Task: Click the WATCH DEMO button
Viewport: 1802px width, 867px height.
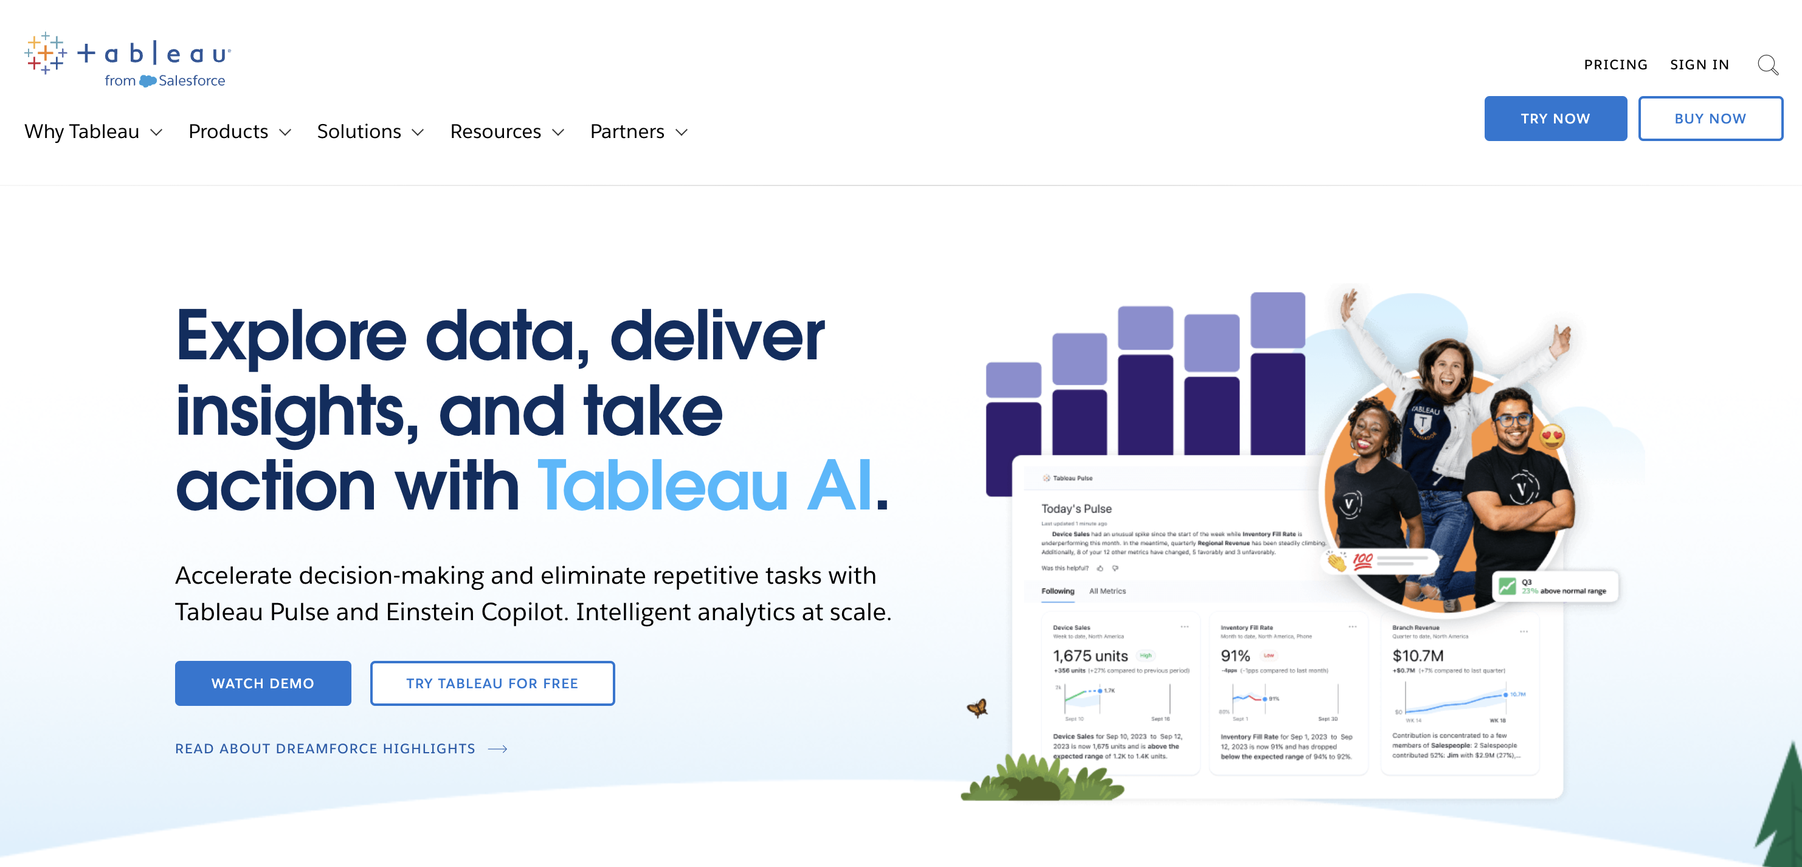Action: pyautogui.click(x=263, y=683)
